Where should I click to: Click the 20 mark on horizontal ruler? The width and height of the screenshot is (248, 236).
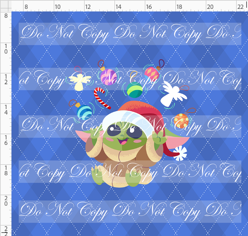click(210, 7)
